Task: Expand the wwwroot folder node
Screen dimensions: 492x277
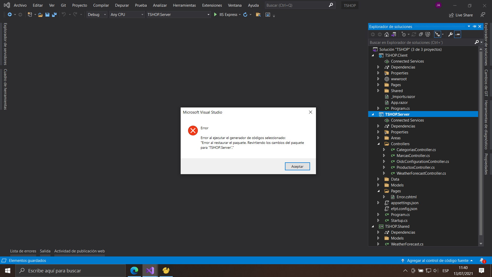Action: coord(378,79)
